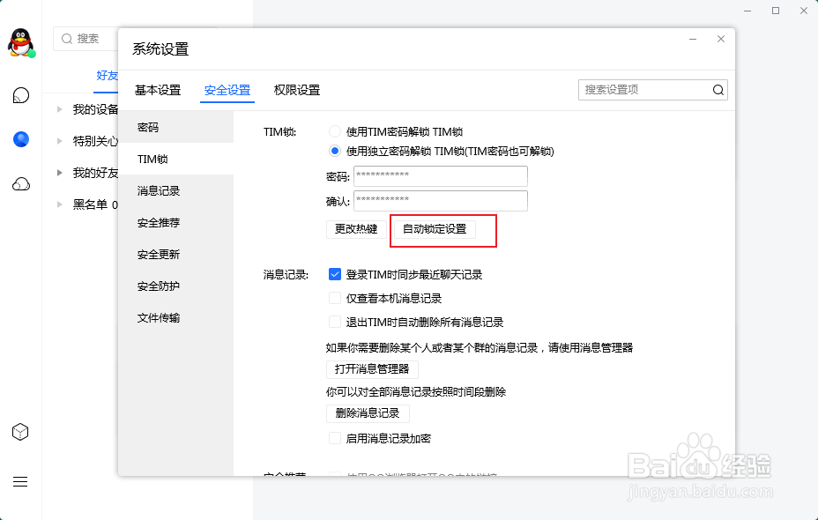Click the 打开消息管理器 button
This screenshot has width=818, height=520.
[x=372, y=369]
